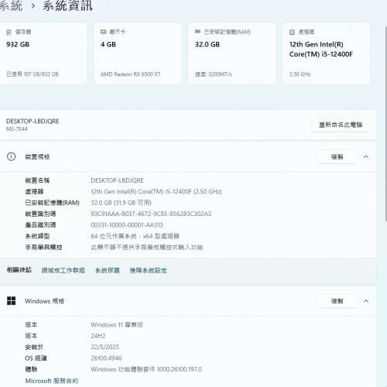The width and height of the screenshot is (387, 387).
Task: Click the vertical scrollbar thumb
Action: click(x=385, y=124)
